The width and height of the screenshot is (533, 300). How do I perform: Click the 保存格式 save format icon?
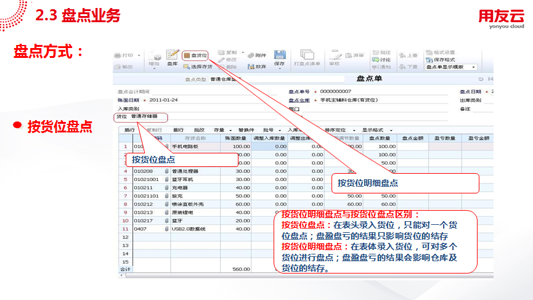click(x=429, y=60)
